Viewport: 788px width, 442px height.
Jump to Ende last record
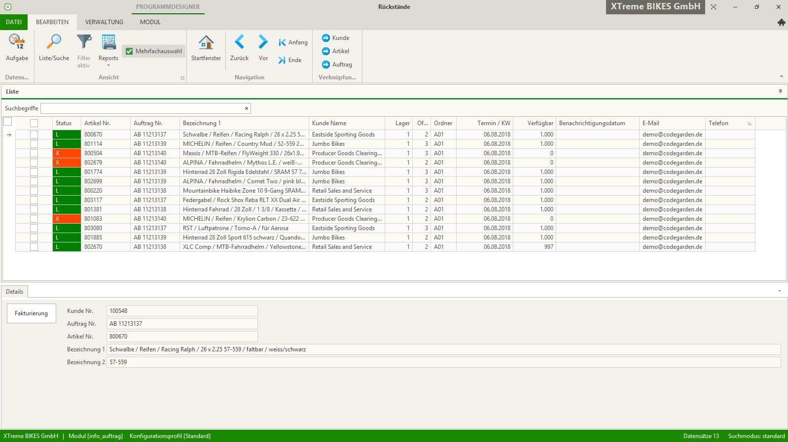pos(289,60)
